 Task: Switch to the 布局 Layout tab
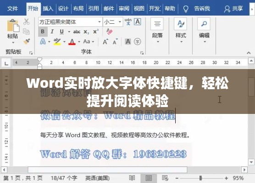tap(78, 8)
